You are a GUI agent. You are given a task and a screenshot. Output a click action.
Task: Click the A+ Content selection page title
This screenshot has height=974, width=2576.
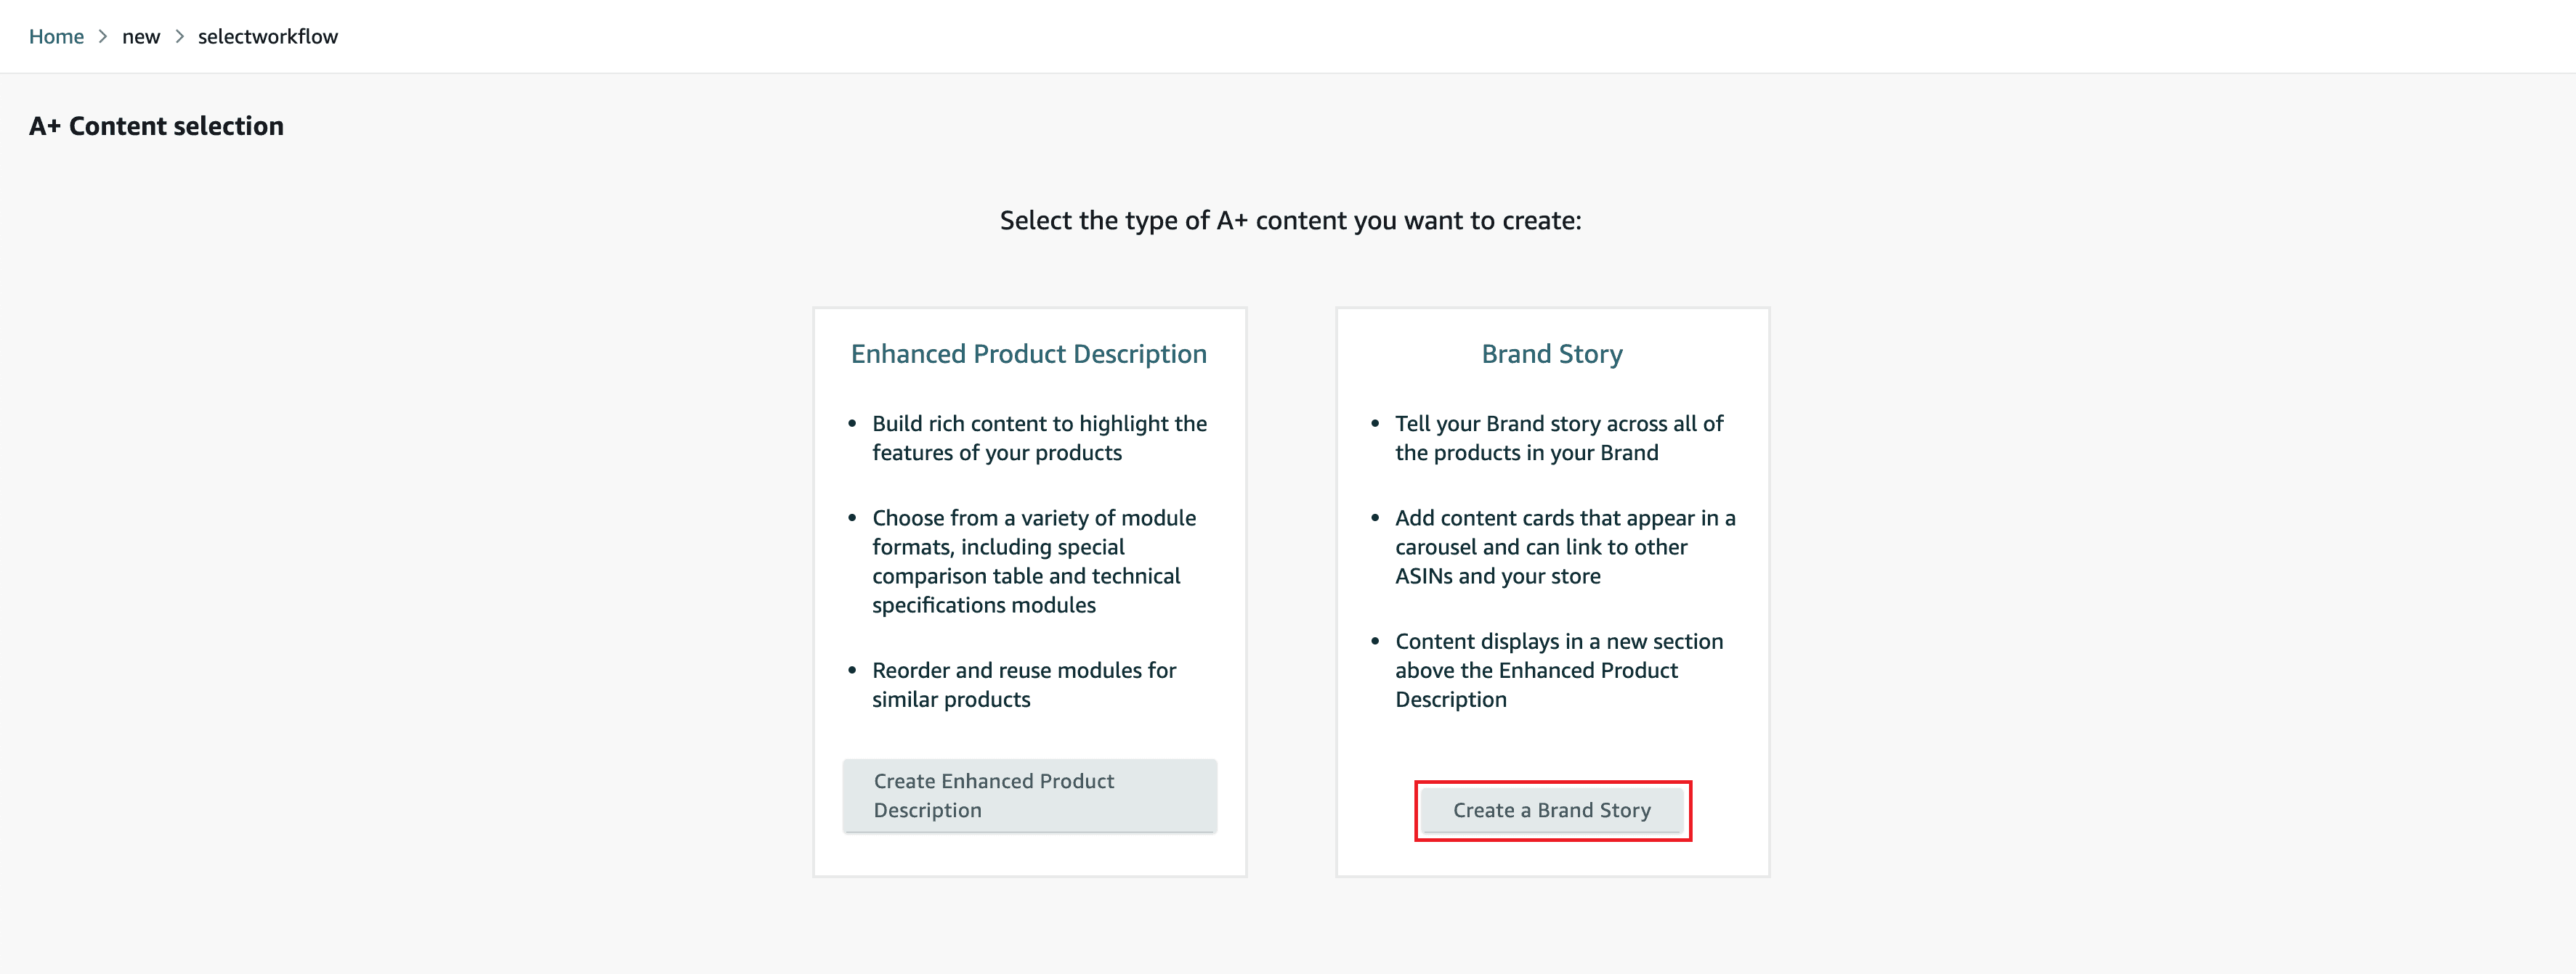156,126
